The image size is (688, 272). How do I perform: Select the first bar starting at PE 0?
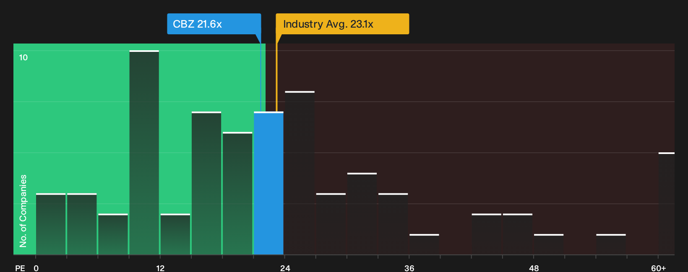click(x=51, y=224)
